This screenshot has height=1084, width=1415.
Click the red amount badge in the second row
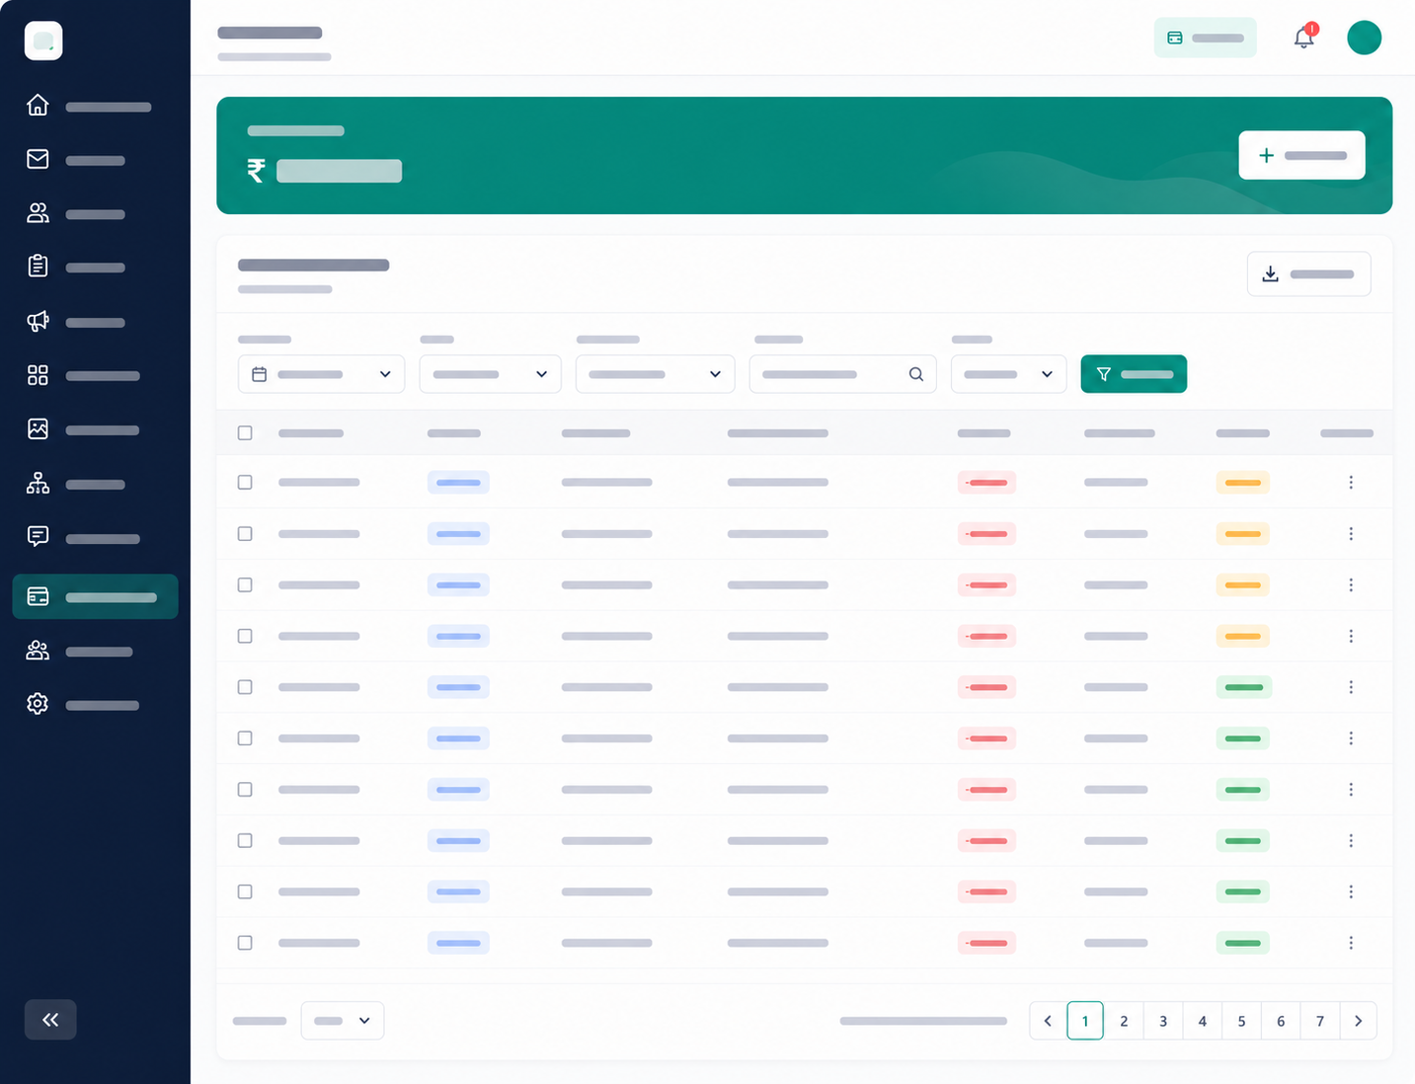pyautogui.click(x=986, y=534)
